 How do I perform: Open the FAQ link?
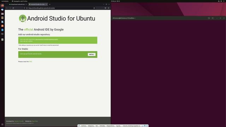[x=30, y=61]
